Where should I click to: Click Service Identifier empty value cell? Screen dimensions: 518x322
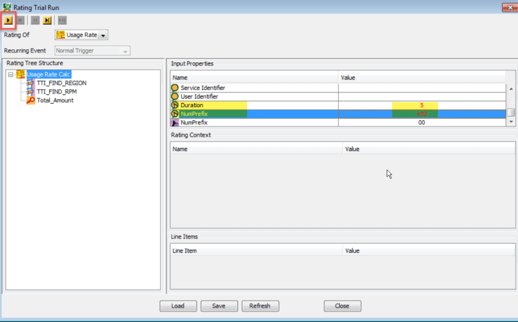[422, 88]
